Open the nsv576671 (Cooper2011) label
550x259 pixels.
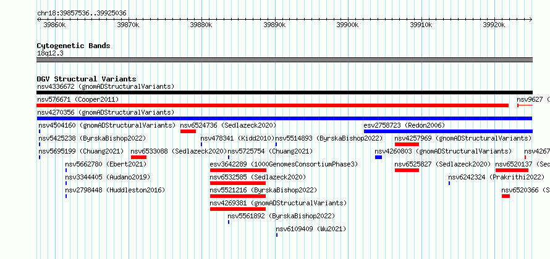pyautogui.click(x=78, y=99)
